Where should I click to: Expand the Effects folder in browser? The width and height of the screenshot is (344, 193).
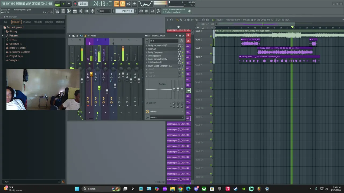13,40
